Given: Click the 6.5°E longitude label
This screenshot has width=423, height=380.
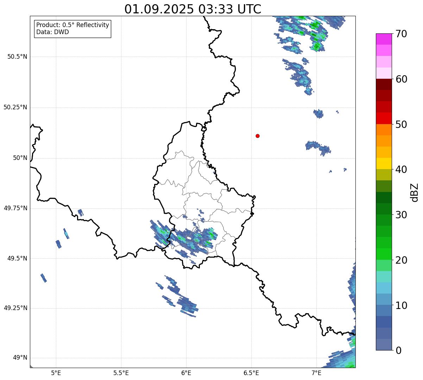Looking at the screenshot, I should pos(251,373).
